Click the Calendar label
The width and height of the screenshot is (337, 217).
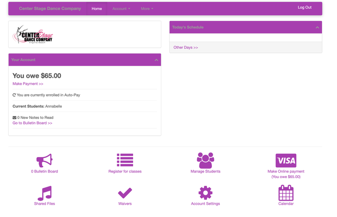point(286,204)
